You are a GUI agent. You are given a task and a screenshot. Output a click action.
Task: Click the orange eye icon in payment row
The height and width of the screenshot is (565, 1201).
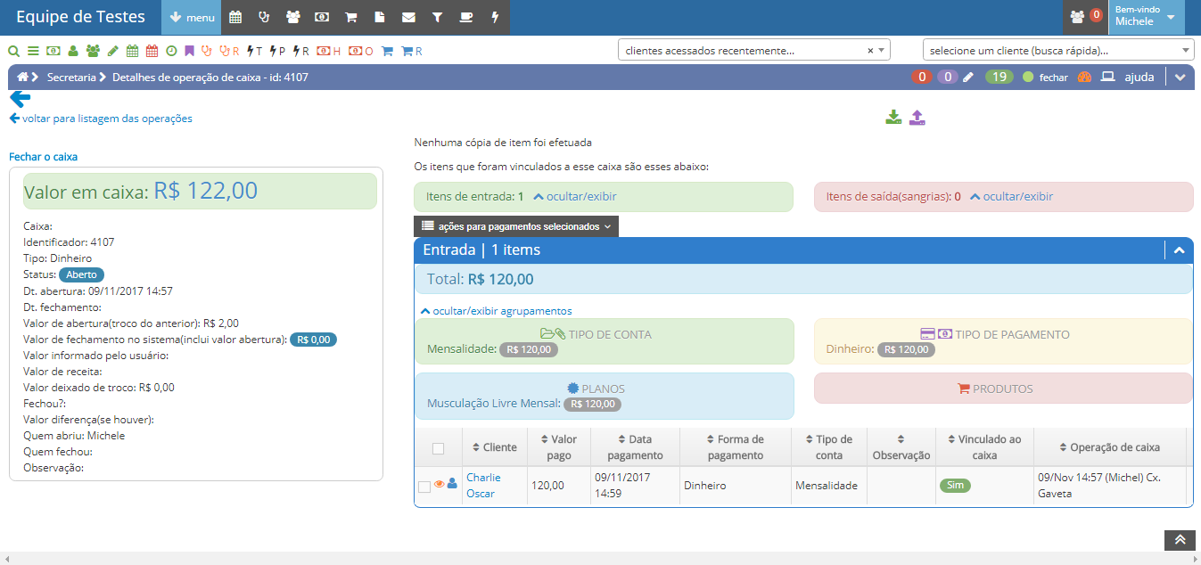click(x=439, y=484)
